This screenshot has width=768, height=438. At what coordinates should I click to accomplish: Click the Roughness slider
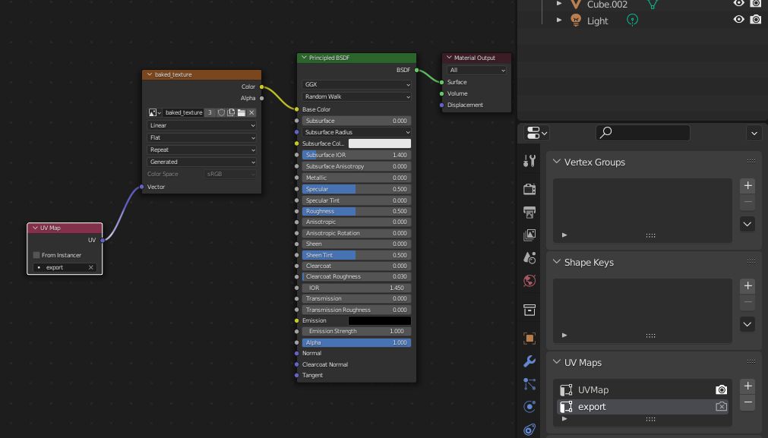pyautogui.click(x=356, y=212)
